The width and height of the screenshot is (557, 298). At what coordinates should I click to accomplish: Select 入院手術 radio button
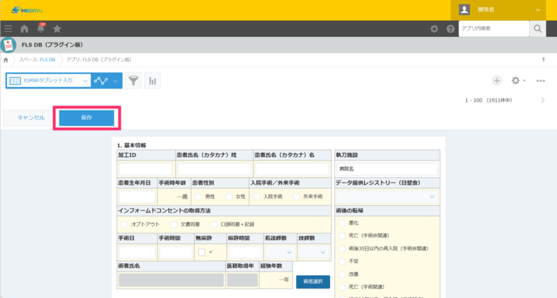(257, 197)
